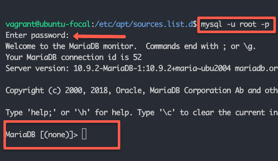This screenshot has height=161, width=278.
Task: Click the dollar sign shell prompt symbol
Action: point(195,24)
